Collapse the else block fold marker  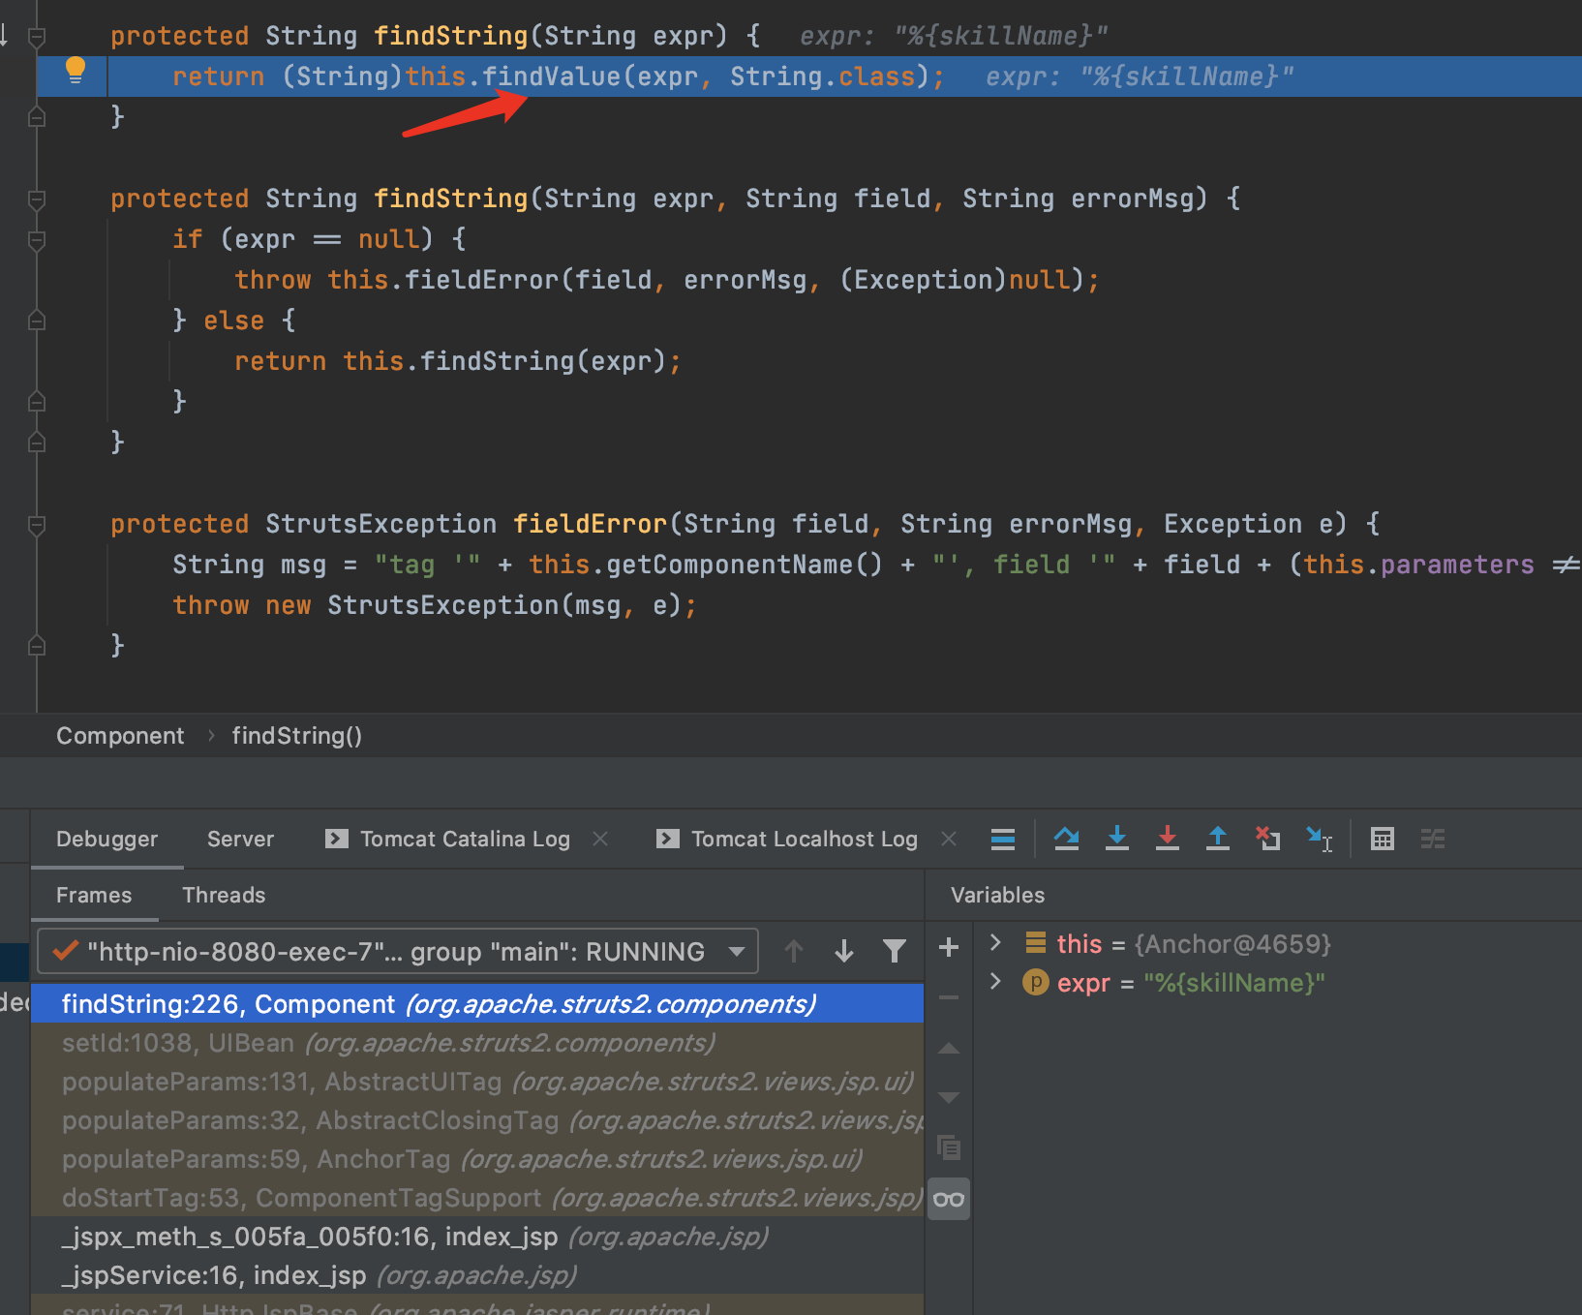pyautogui.click(x=37, y=320)
